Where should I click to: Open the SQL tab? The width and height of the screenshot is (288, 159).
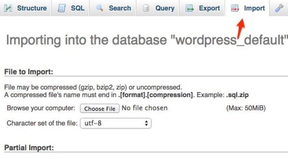point(77,8)
